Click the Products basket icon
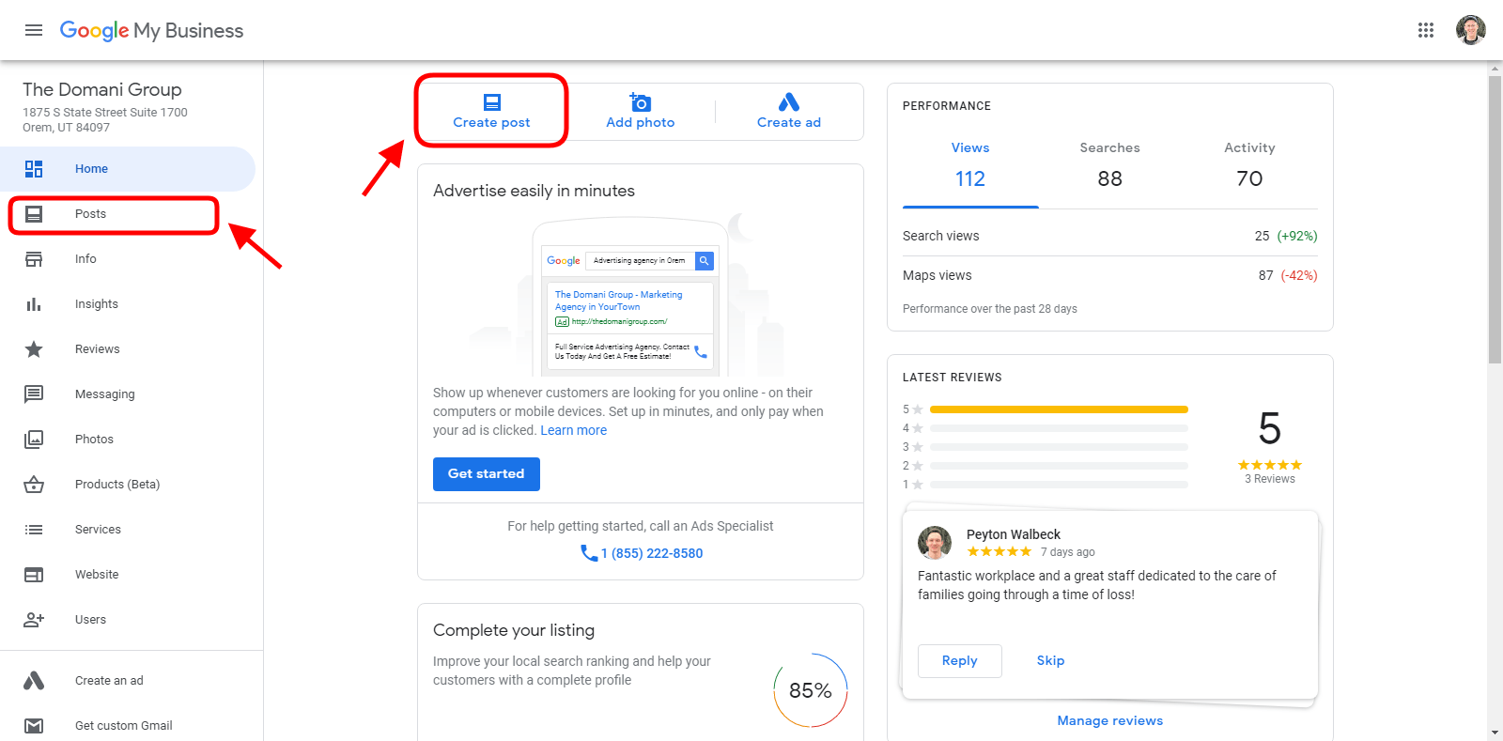This screenshot has height=741, width=1503. [34, 485]
